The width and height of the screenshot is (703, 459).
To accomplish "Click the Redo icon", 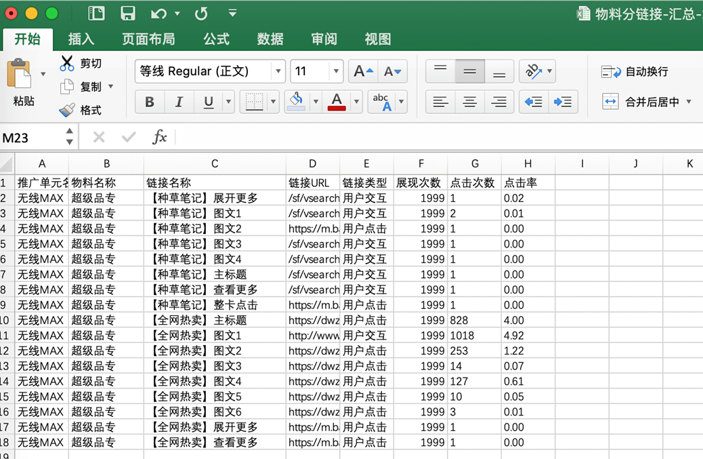I will pos(201,13).
